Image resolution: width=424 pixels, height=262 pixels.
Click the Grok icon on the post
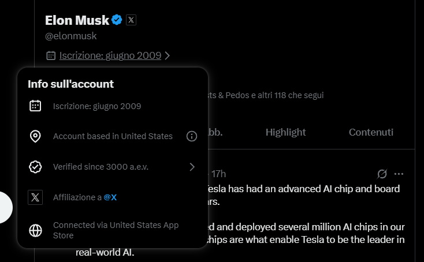click(x=382, y=174)
